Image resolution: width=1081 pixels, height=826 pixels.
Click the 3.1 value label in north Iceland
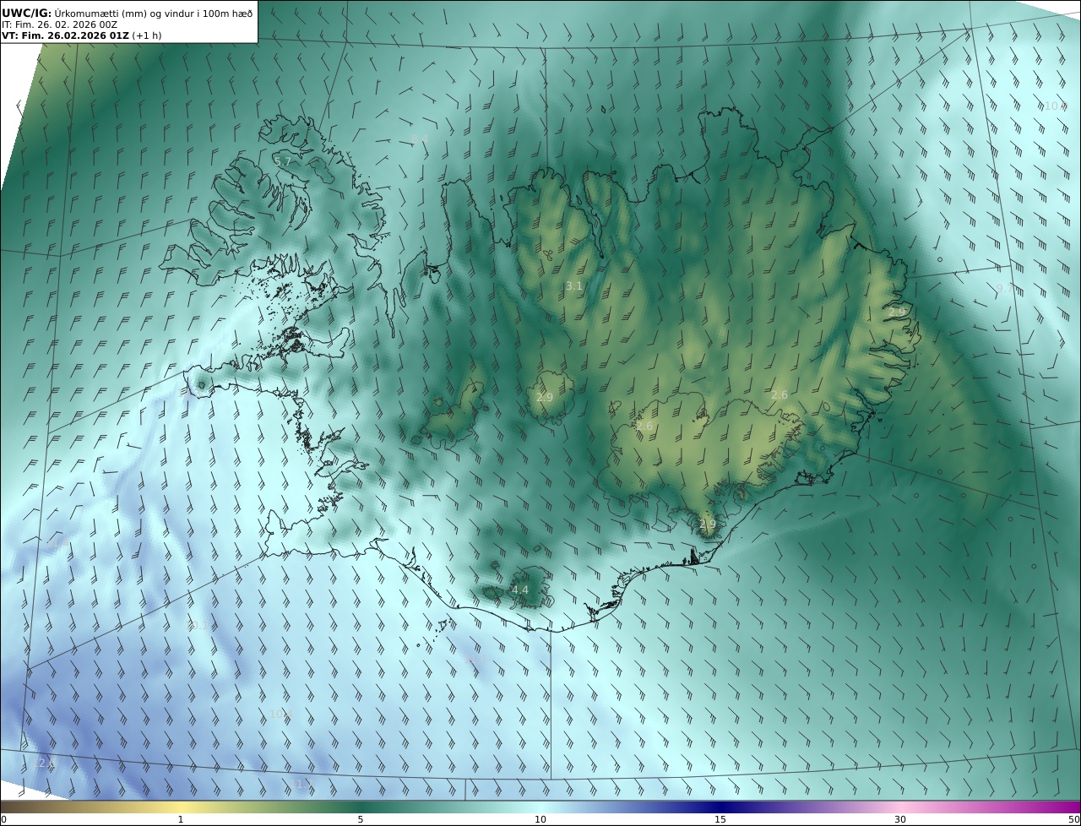[x=574, y=286]
